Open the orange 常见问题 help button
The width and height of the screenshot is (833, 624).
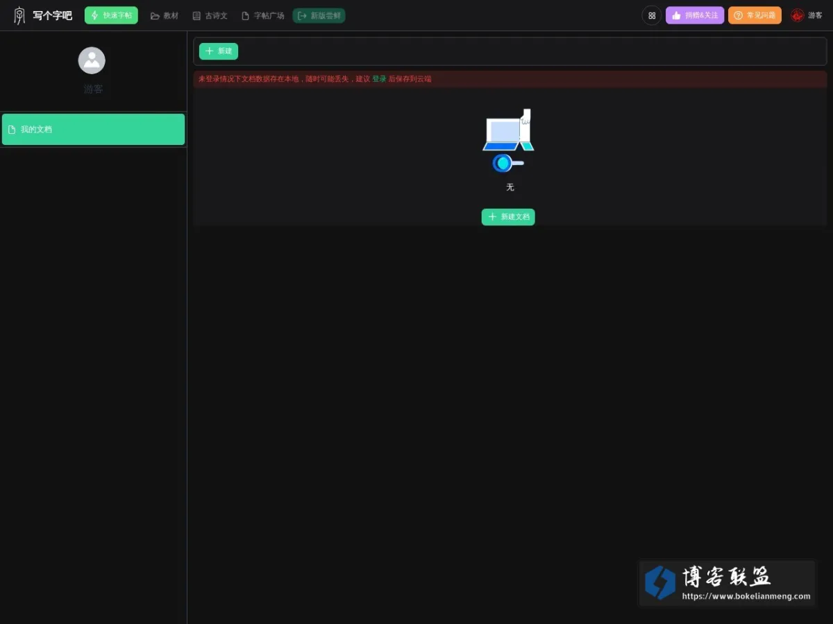(755, 15)
